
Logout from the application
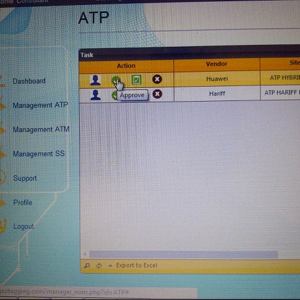24,226
